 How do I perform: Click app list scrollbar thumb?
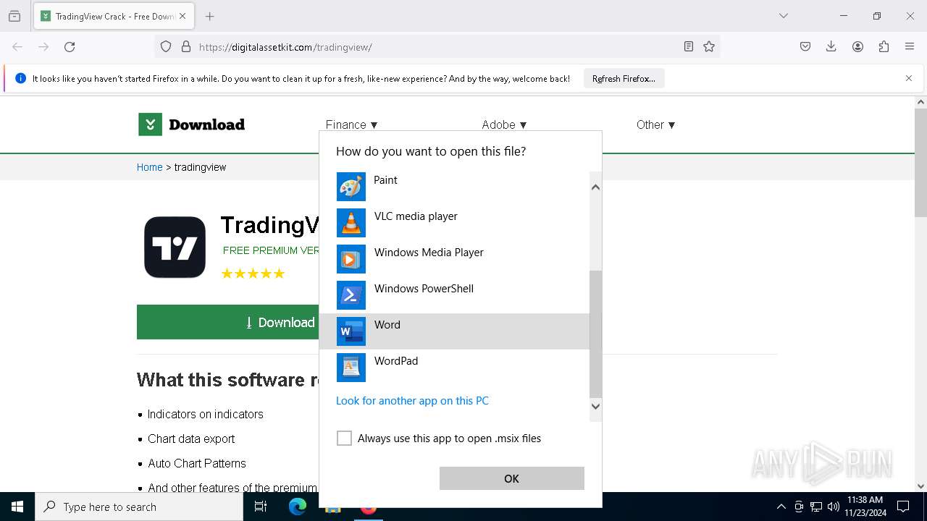596,334
